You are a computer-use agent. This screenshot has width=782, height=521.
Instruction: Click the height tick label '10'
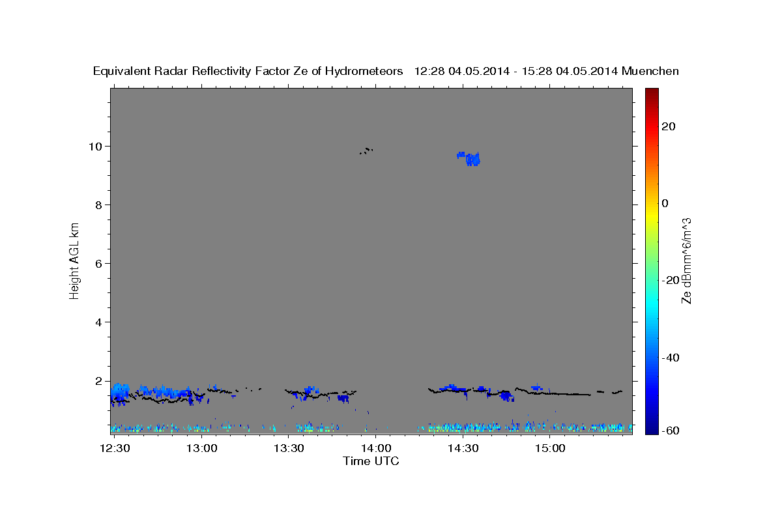click(x=97, y=146)
